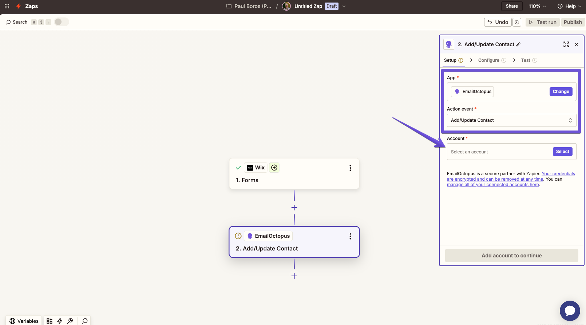Click warning icon on EmailOctopus step
Image resolution: width=586 pixels, height=325 pixels.
(238, 236)
